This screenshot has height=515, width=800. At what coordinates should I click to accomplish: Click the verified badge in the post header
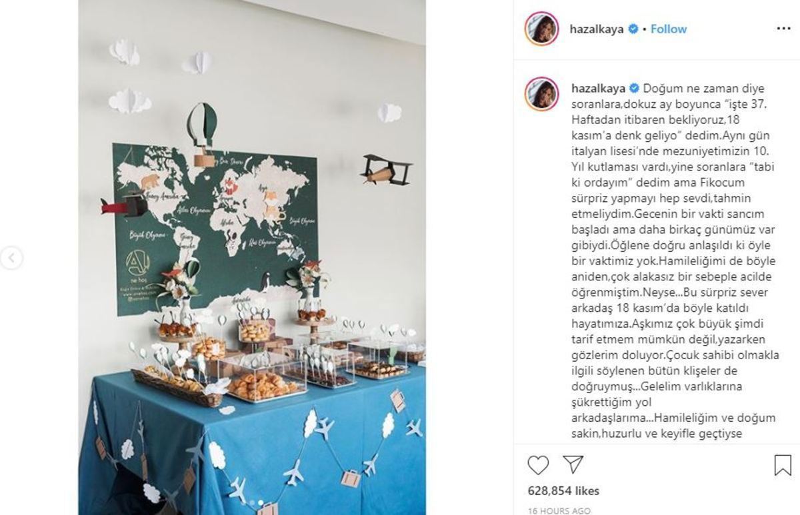[634, 29]
